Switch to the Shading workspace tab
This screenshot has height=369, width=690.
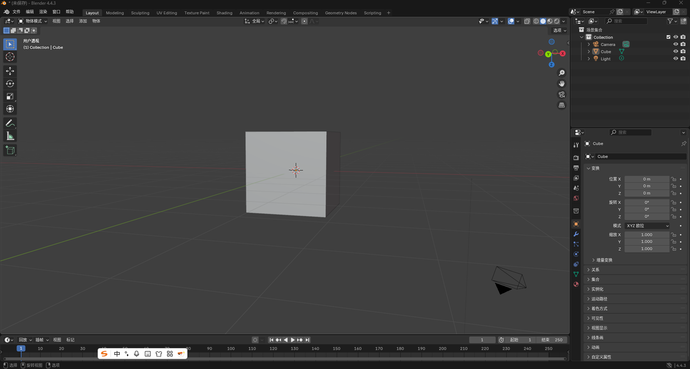pos(224,13)
